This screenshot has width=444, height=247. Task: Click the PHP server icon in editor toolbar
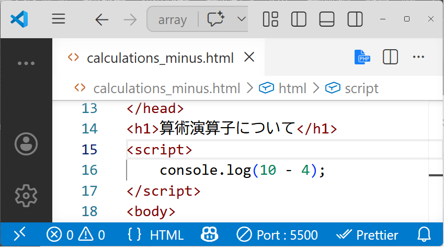click(x=362, y=57)
